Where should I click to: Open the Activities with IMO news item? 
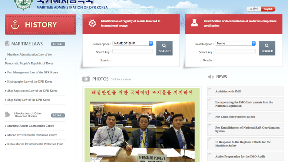[228, 91]
